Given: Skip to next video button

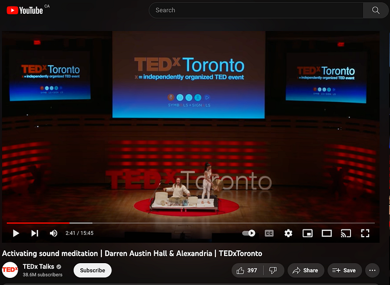Looking at the screenshot, I should (35, 233).
